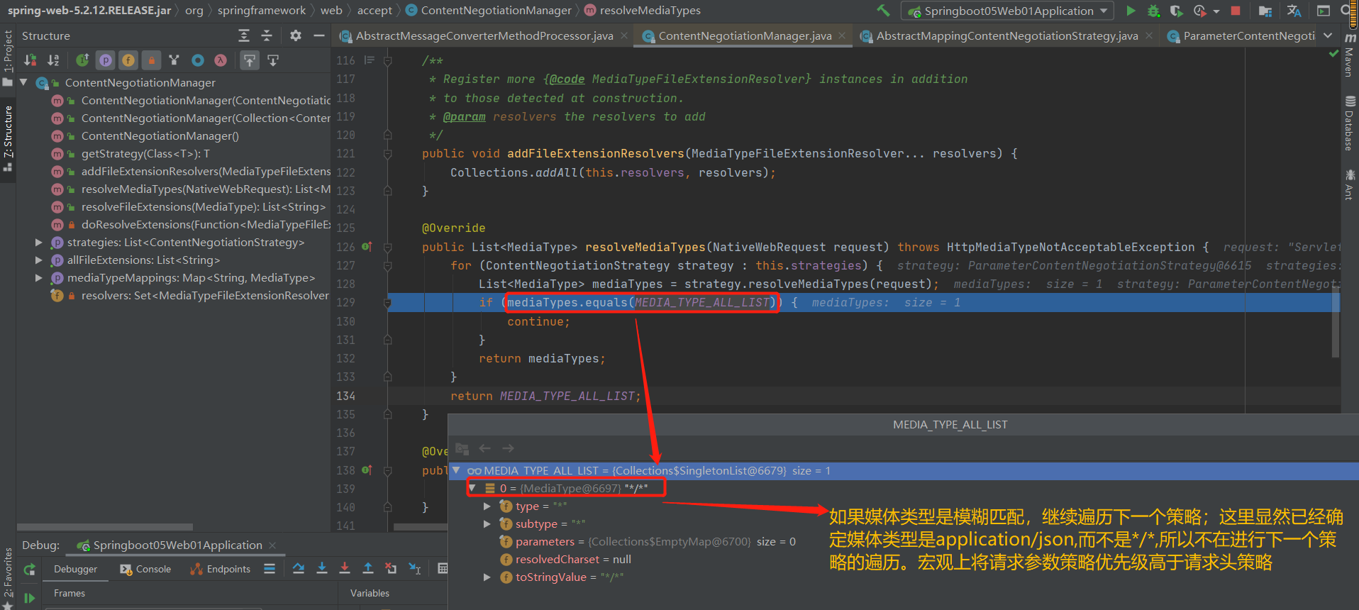The height and width of the screenshot is (610, 1359).
Task: Toggle Show Fields orange f filter
Action: [128, 60]
